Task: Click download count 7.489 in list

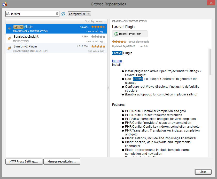Action: (84, 37)
